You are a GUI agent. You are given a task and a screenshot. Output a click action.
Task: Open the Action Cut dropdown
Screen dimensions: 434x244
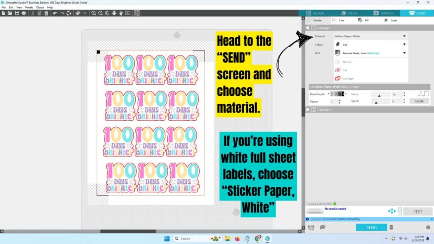point(370,44)
